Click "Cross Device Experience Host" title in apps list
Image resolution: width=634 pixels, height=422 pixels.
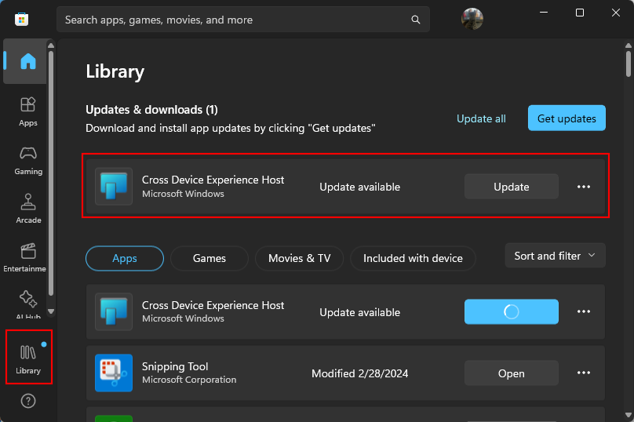pos(213,305)
